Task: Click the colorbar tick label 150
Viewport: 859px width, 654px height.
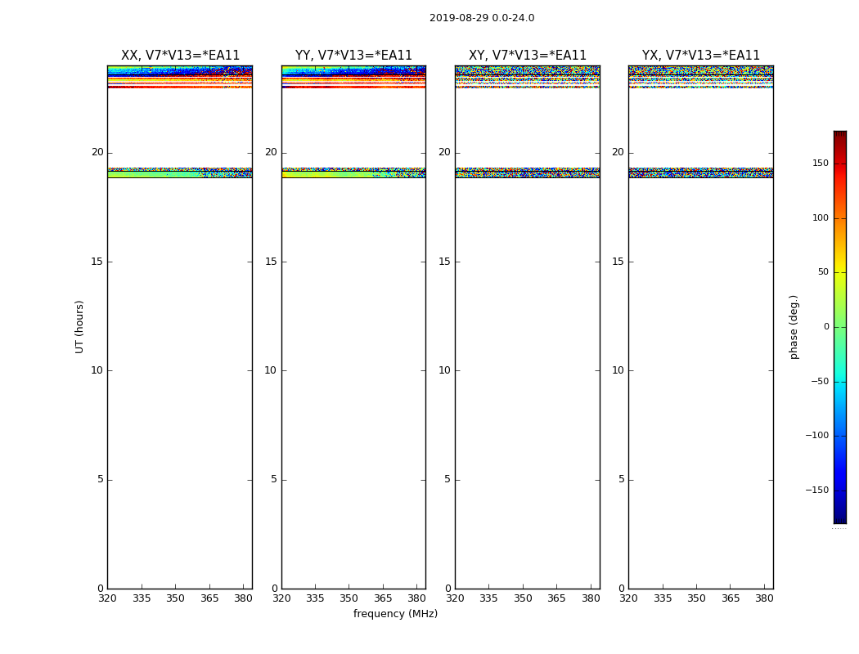Action: pyautogui.click(x=821, y=163)
